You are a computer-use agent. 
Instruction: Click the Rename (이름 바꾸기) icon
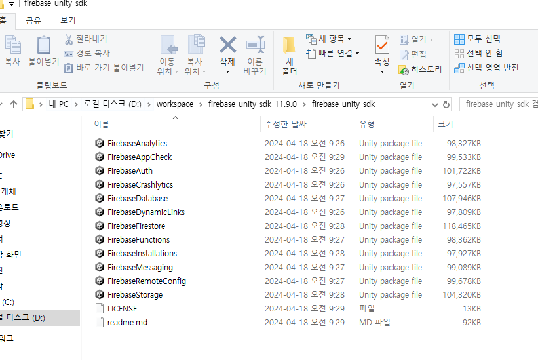tap(256, 45)
